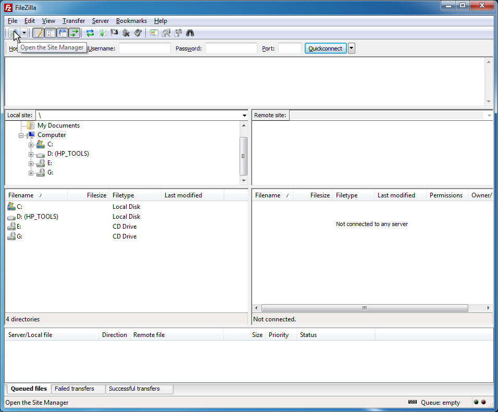Select E: CD Drive row in file list
498x412 pixels.
(127, 227)
